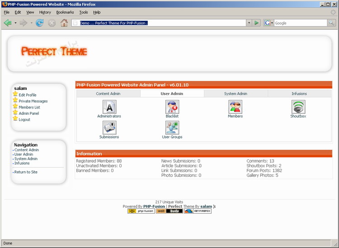
Task: Switch to the Infusions tab
Action: coord(299,94)
